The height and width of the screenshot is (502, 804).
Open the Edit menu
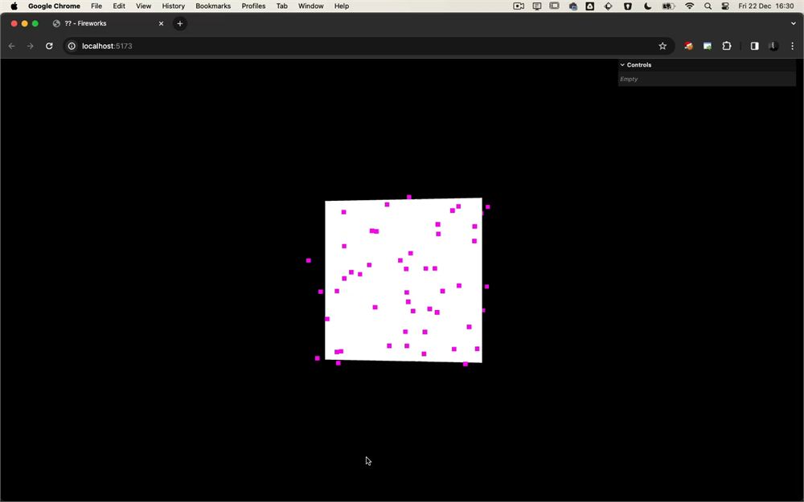point(119,6)
